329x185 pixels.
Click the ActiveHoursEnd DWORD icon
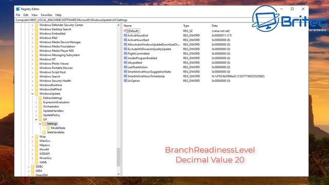[125, 35]
